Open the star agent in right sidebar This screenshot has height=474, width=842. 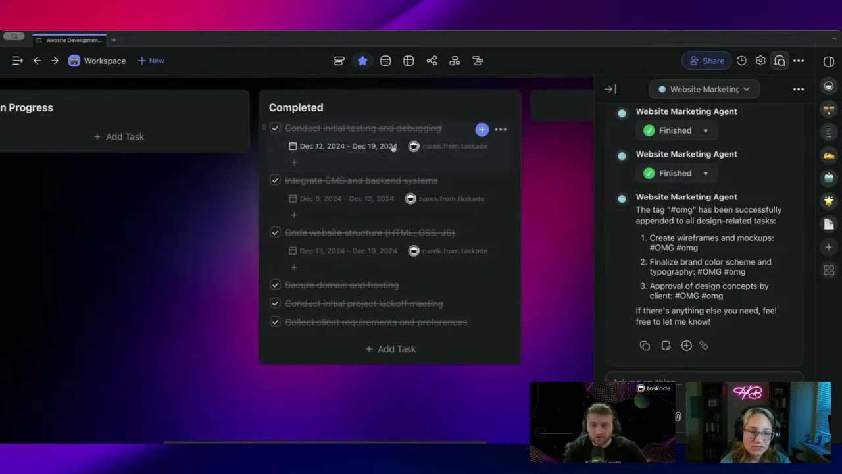[x=829, y=201]
